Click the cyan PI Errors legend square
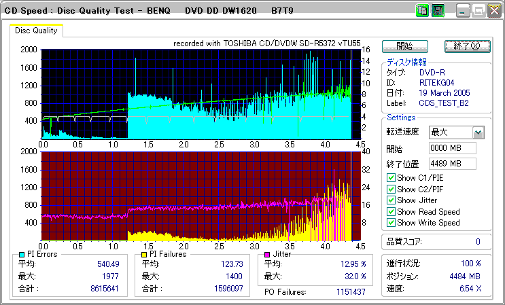The height and width of the screenshot is (305, 505). (x=22, y=255)
